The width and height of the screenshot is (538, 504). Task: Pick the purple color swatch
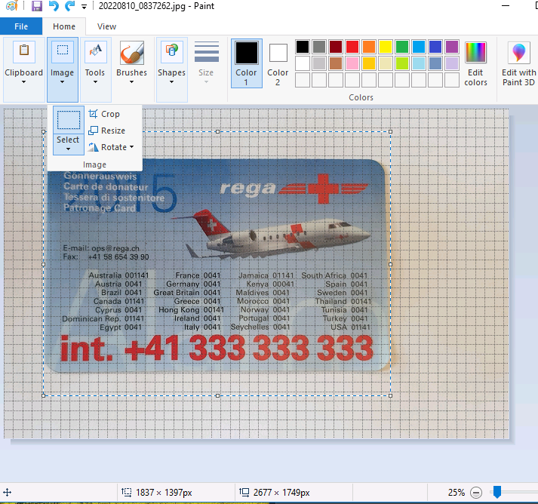452,47
